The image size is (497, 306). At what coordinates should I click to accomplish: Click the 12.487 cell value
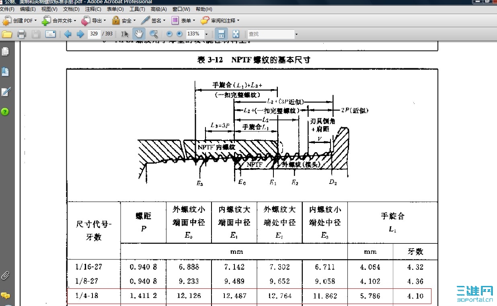(234, 296)
